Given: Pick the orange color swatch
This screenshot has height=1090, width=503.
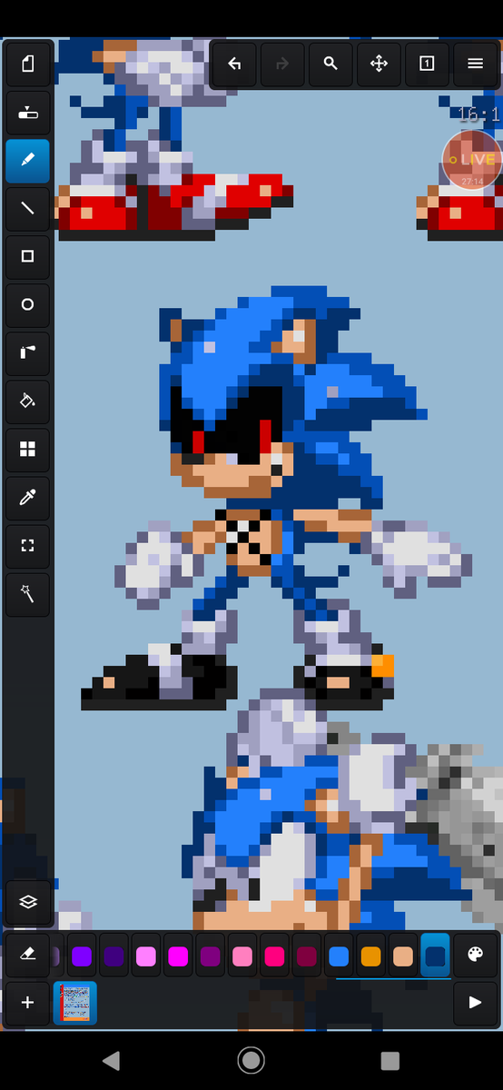Looking at the screenshot, I should click(x=370, y=956).
